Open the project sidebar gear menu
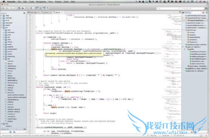 coord(25,13)
